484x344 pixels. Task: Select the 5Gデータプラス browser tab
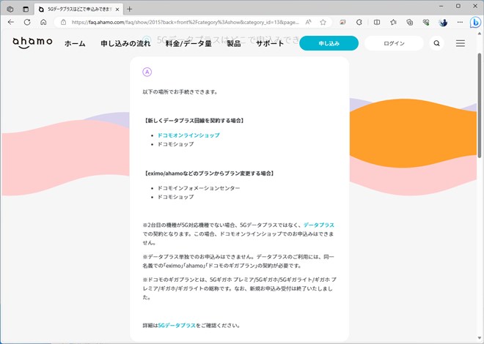click(x=78, y=10)
